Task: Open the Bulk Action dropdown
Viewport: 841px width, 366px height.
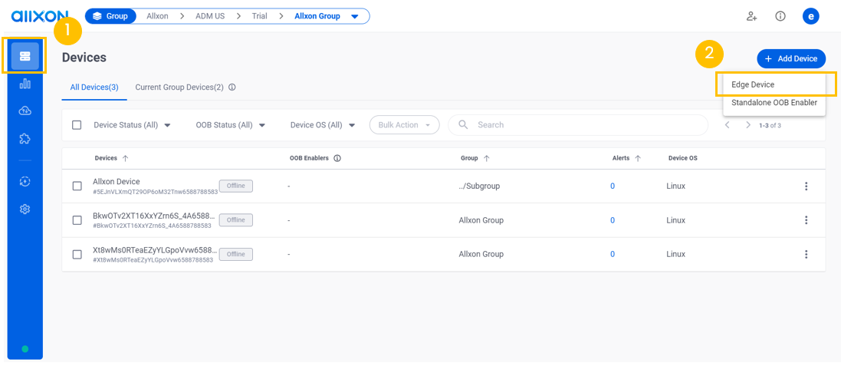Action: [405, 124]
